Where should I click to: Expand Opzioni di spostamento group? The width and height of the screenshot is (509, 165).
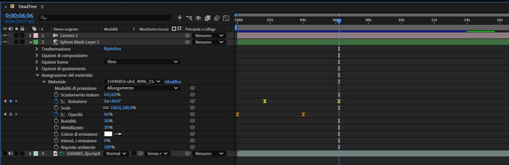pos(37,68)
